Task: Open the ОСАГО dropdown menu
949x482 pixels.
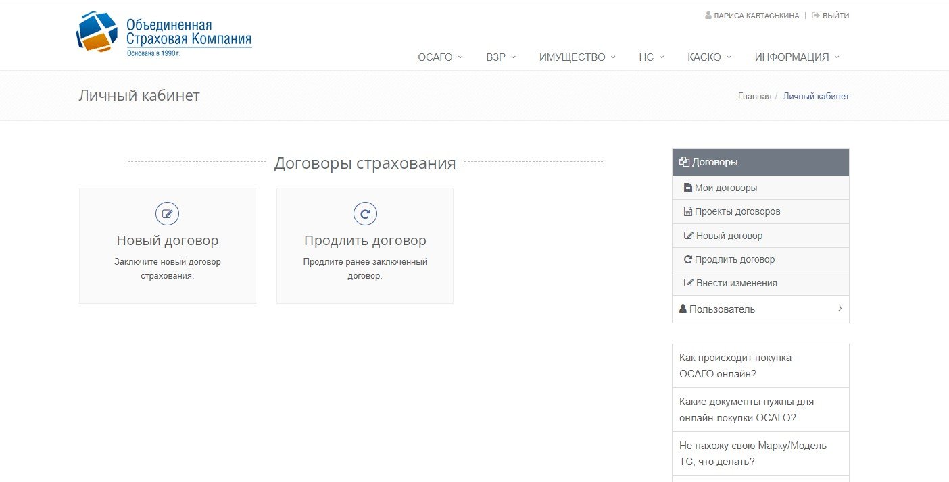Action: pos(440,57)
